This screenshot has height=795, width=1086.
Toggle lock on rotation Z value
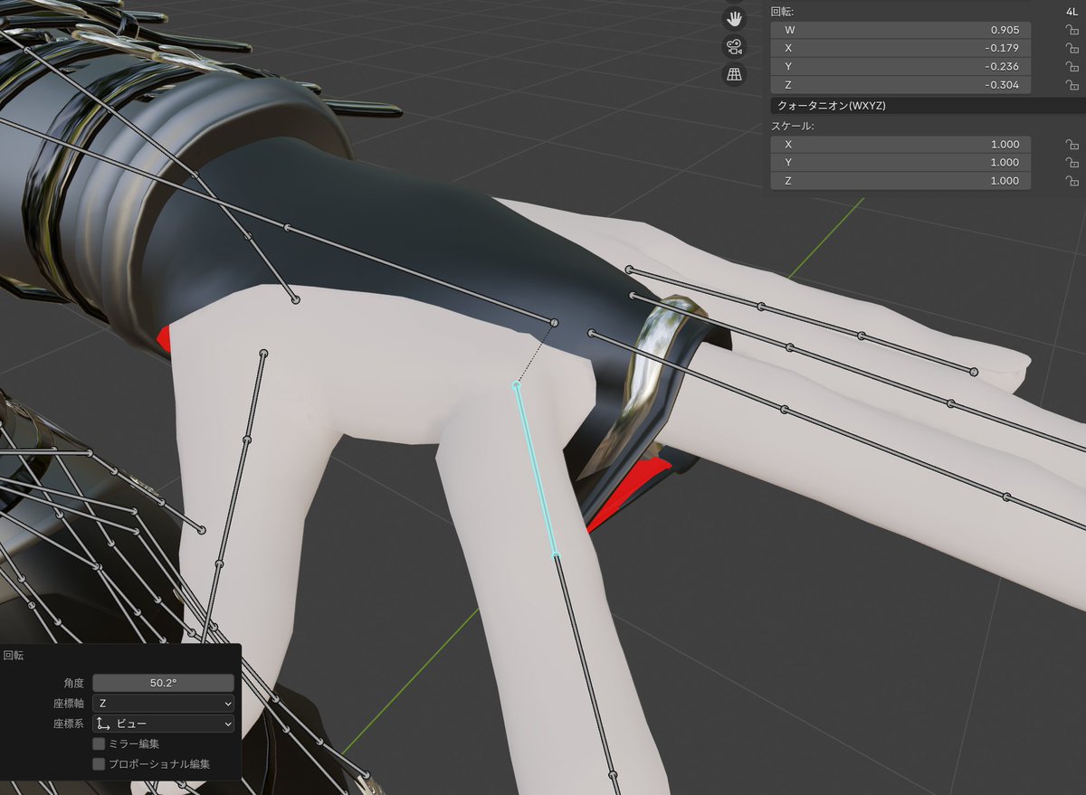(x=1072, y=85)
